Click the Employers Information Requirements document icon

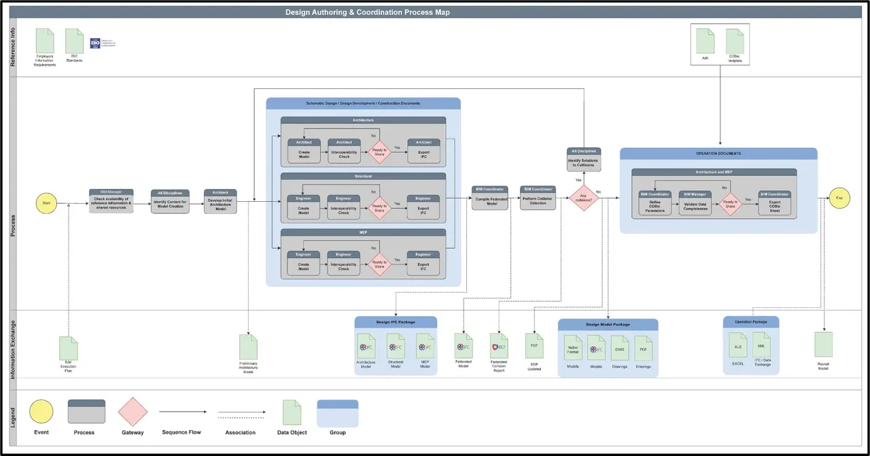[x=45, y=40]
